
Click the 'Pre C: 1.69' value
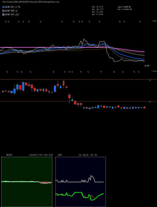98,14
